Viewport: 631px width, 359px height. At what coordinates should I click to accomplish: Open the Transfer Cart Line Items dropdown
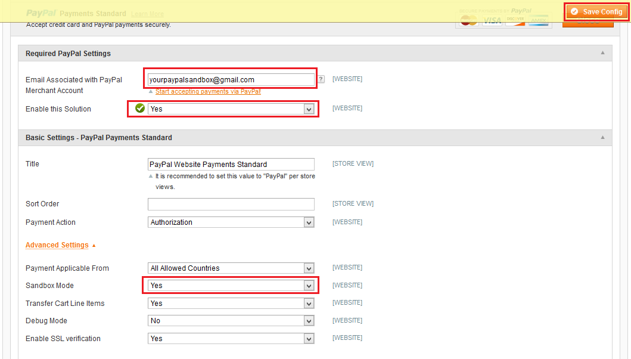(231, 304)
